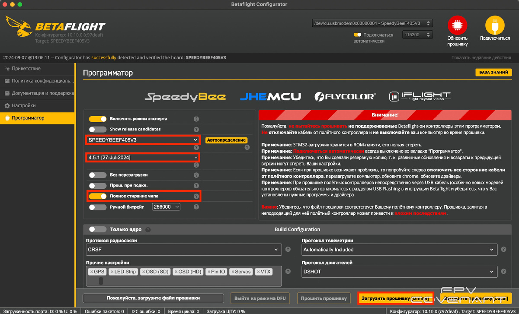519x314 pixels.
Task: Open the Automatically Included telemetry dropdown
Action: [x=399, y=250]
